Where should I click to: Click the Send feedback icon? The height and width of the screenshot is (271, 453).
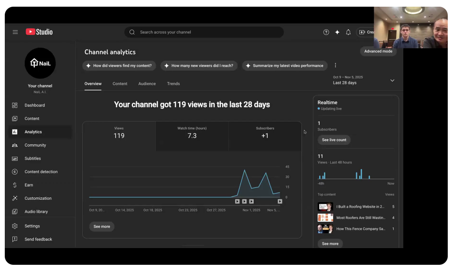click(x=15, y=239)
